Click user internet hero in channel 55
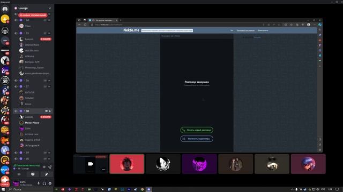Viewport: 343px width, 192px height. [x=32, y=45]
